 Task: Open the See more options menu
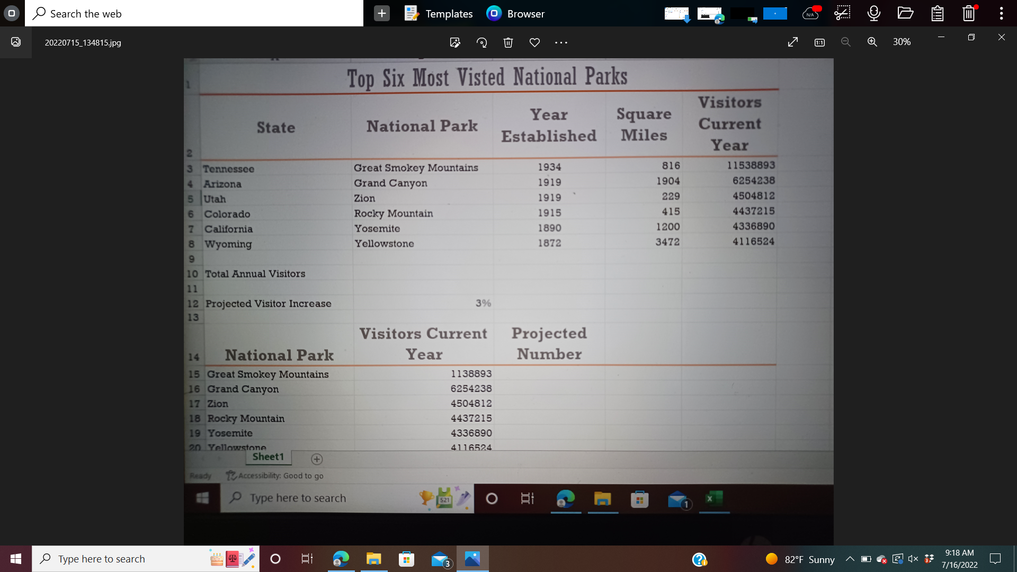(561, 42)
